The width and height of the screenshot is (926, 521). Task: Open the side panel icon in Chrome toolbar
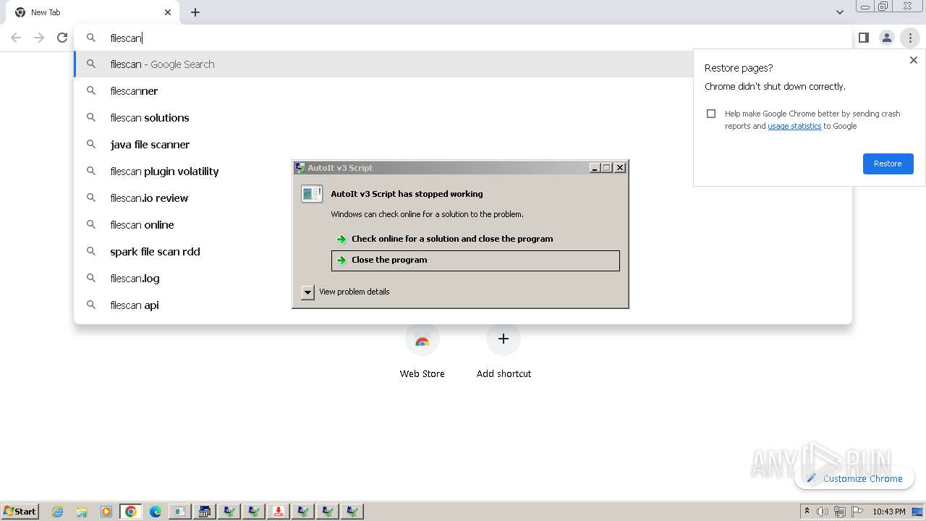pyautogui.click(x=863, y=38)
